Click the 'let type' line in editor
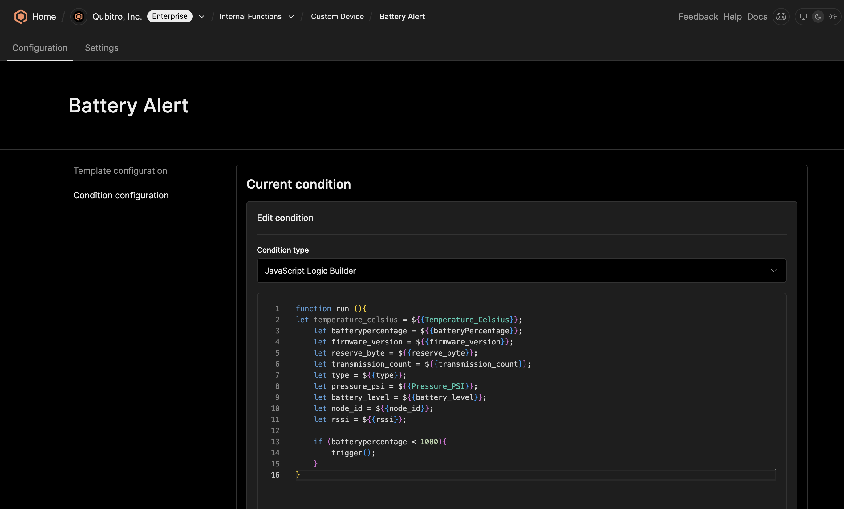This screenshot has height=509, width=844. tap(360, 375)
